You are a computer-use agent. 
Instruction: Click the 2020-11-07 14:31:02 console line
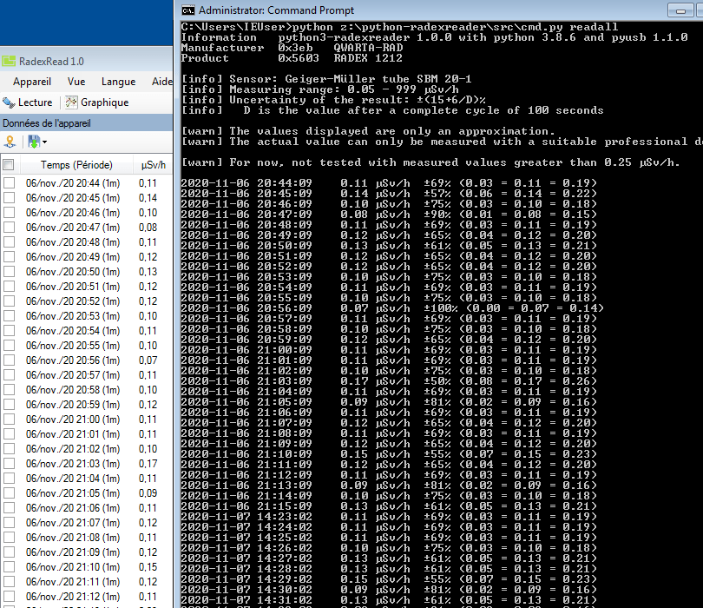(389, 600)
